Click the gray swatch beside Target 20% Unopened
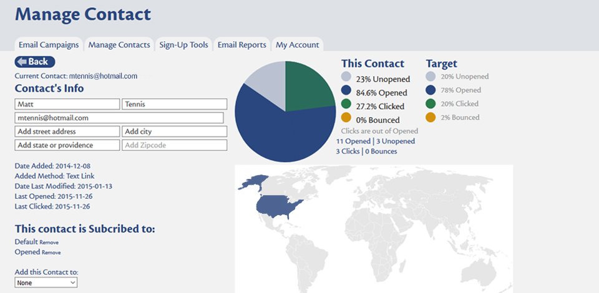This screenshot has height=293, width=599. tap(431, 77)
